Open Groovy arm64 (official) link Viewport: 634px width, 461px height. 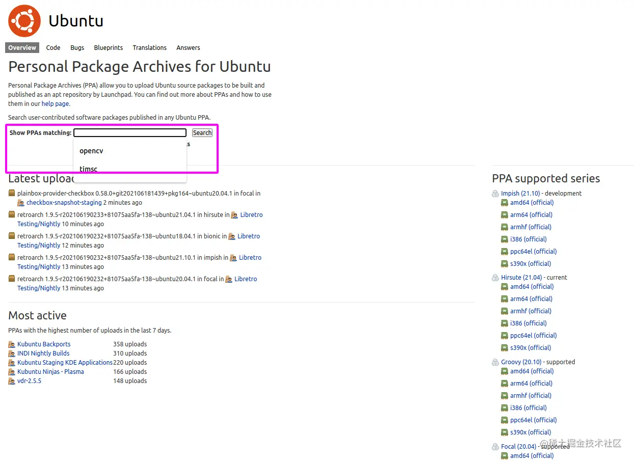(x=531, y=383)
